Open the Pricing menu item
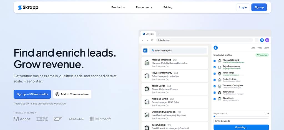The height and width of the screenshot is (130, 284). [168, 7]
